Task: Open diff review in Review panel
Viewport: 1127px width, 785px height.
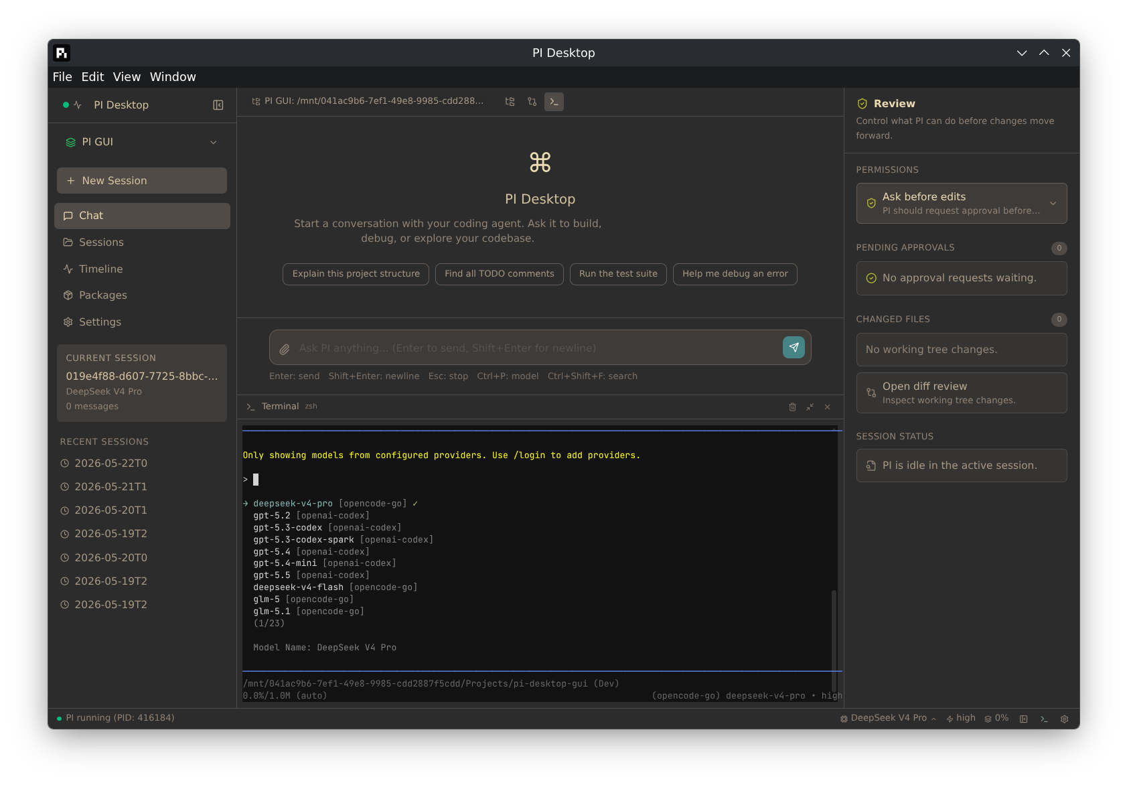Action: [x=962, y=393]
